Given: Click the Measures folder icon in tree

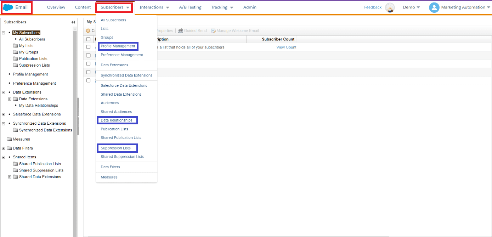Looking at the screenshot, I should pos(9,139).
